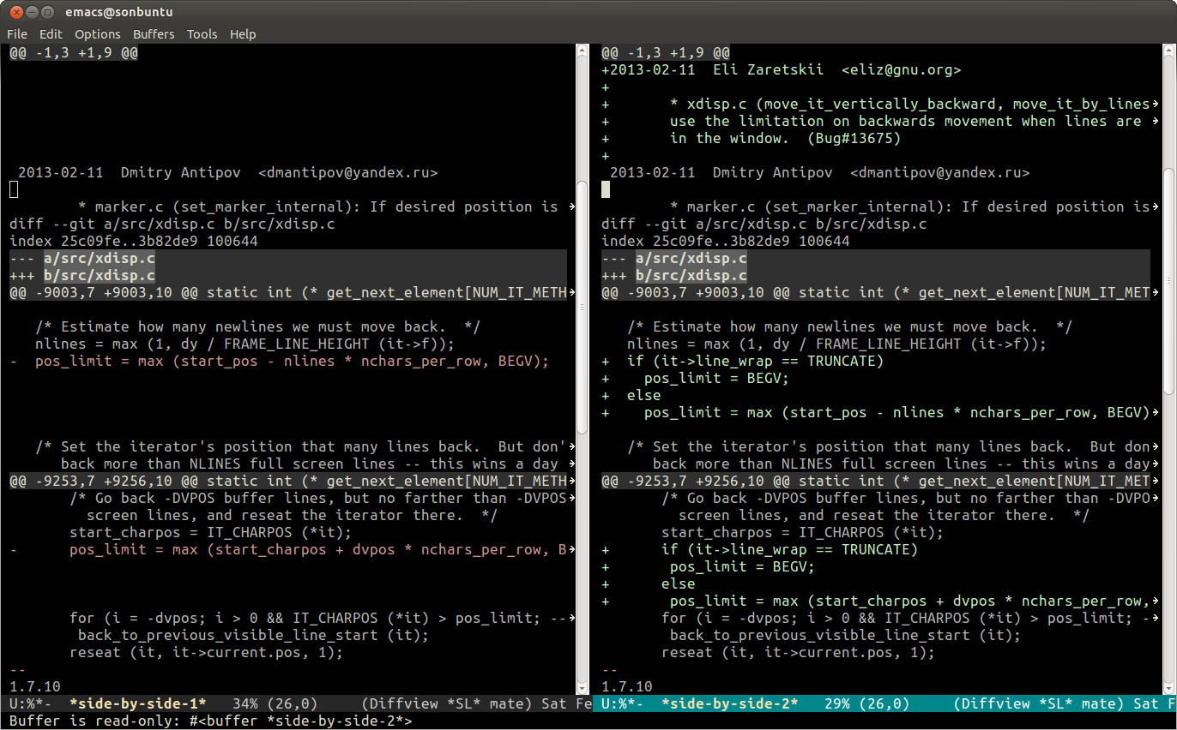
Task: Click the left pane scrollbar thumb
Action: [582, 304]
